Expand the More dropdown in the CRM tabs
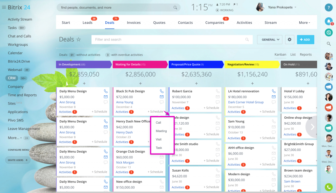Viewport: 336px width, 193px height. point(304,23)
